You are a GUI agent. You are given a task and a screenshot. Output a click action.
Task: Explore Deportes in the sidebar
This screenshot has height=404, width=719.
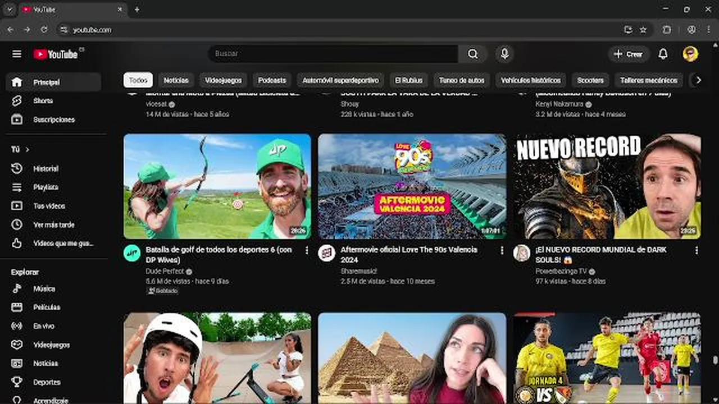click(x=53, y=382)
